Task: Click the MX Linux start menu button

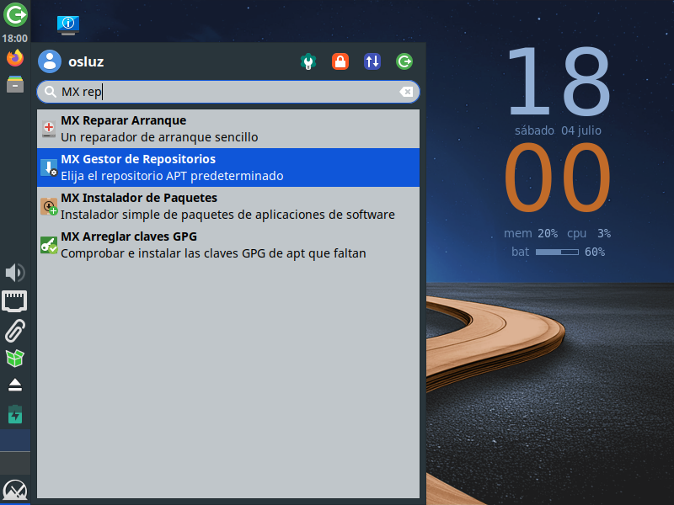Action: [15, 491]
